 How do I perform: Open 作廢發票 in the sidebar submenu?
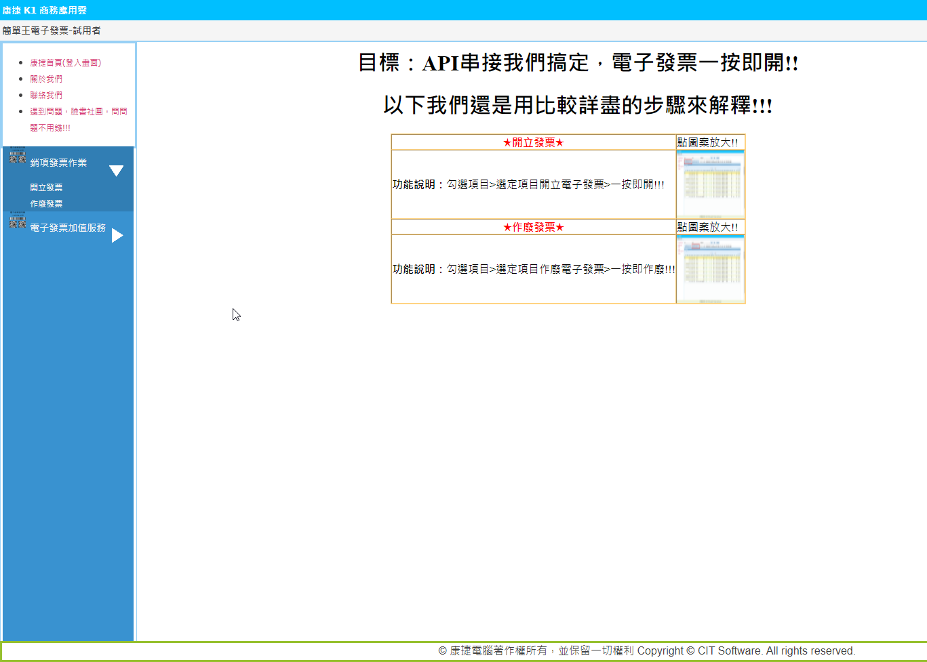point(46,204)
